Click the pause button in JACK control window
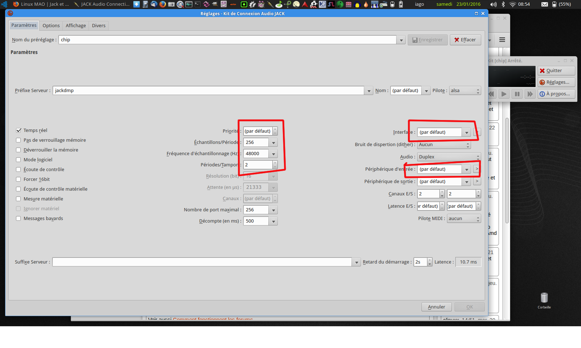Viewport: 581px width, 348px height. click(x=517, y=94)
